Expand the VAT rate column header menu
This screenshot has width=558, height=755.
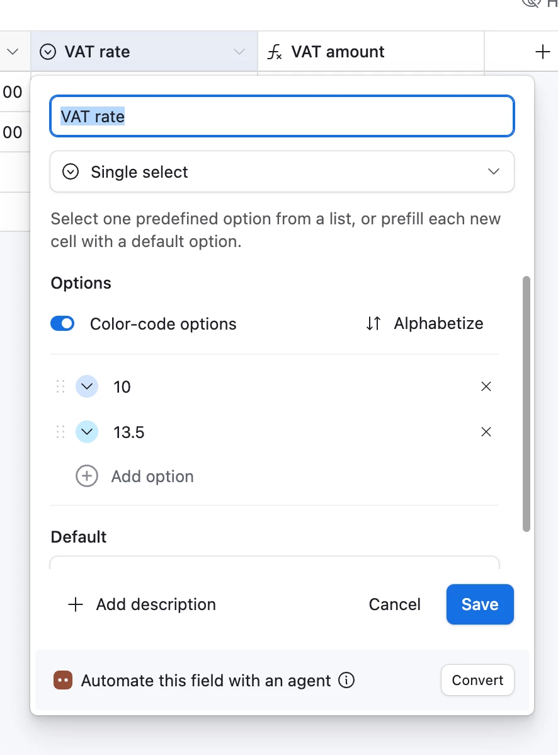coord(239,52)
